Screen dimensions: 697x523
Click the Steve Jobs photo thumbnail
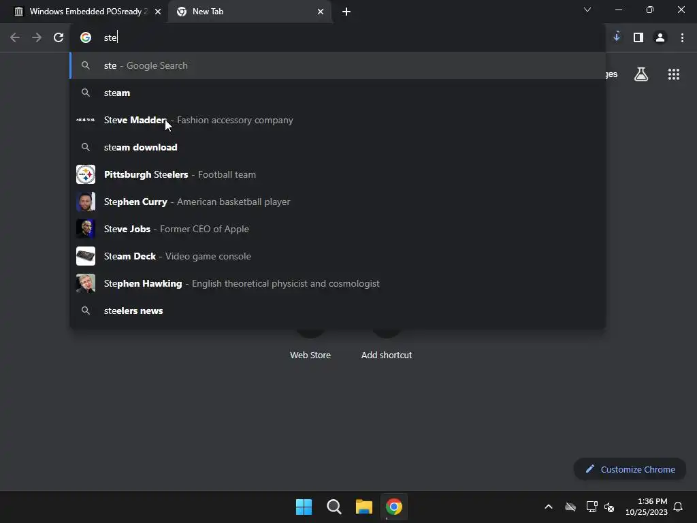pos(86,229)
